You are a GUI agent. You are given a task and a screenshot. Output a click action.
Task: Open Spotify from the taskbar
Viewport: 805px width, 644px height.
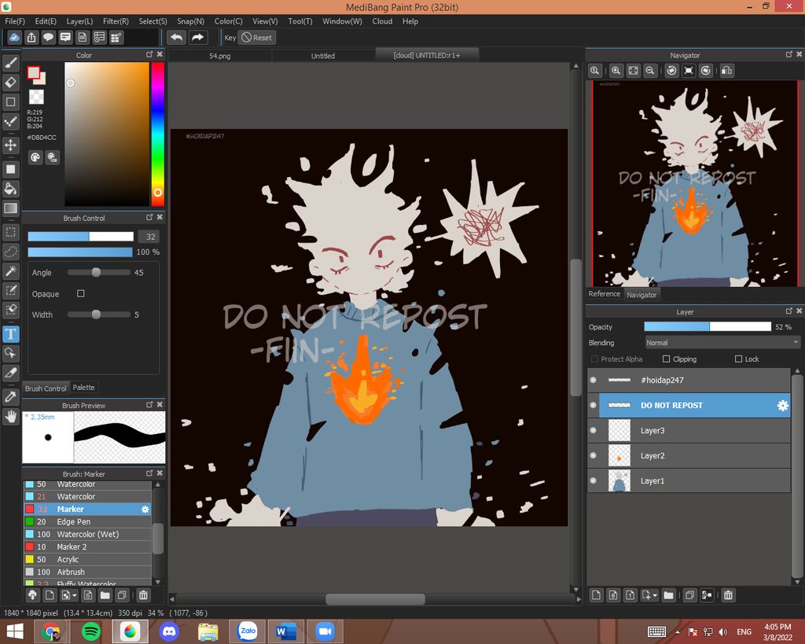pyautogui.click(x=91, y=631)
